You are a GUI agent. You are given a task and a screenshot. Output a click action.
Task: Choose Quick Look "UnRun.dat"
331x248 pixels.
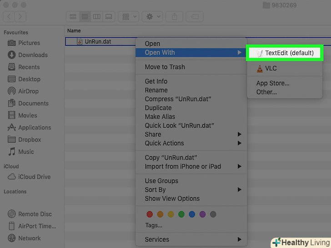(191, 125)
